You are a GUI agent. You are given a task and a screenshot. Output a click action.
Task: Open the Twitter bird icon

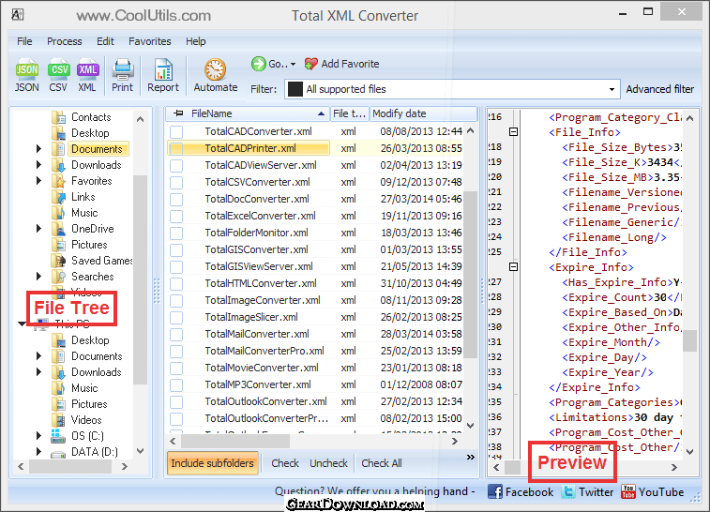[568, 491]
